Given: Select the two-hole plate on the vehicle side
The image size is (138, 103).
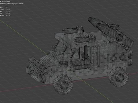Looking at the screenshot, I should [118, 58].
